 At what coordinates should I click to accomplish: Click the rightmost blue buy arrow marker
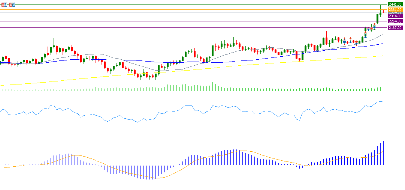[374, 27]
